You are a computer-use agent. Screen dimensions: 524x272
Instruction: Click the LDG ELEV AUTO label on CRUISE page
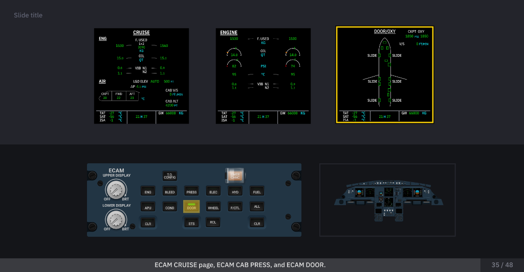tap(146, 81)
